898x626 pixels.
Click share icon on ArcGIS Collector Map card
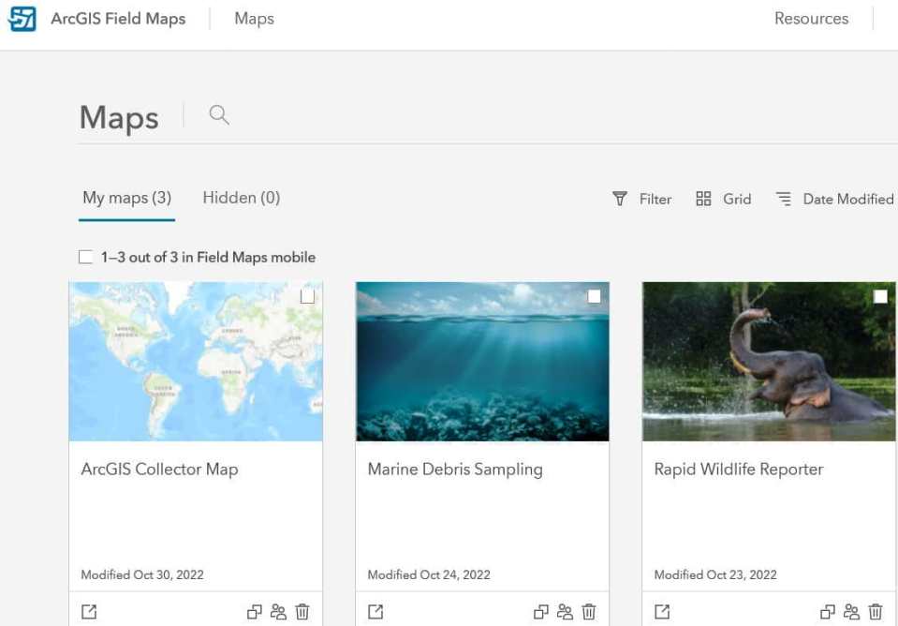(278, 612)
